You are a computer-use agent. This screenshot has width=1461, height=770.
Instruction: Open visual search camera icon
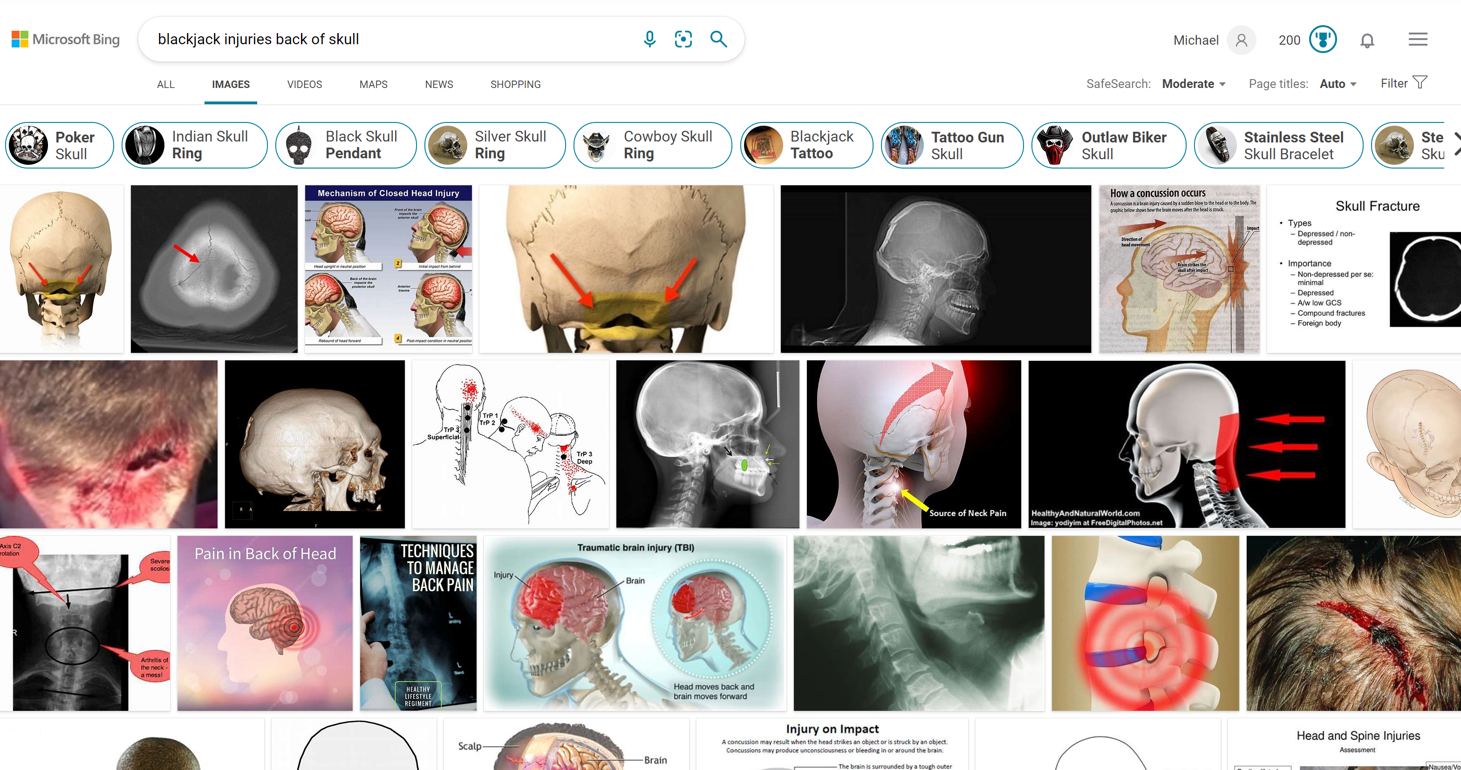(x=683, y=39)
